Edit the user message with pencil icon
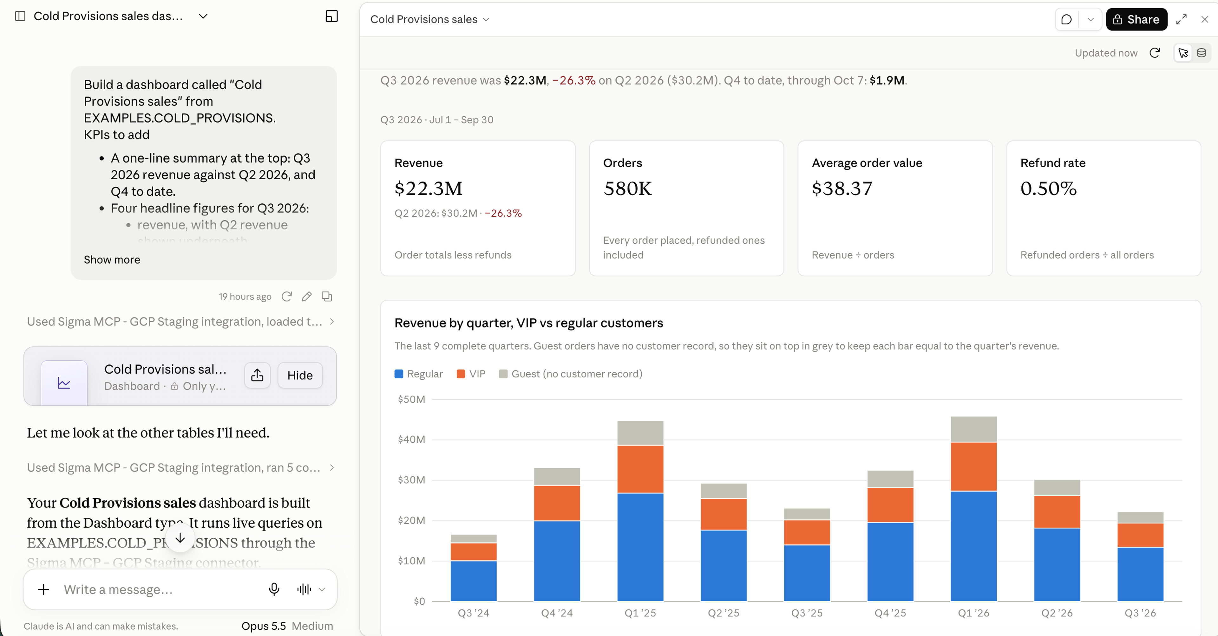 (x=307, y=296)
